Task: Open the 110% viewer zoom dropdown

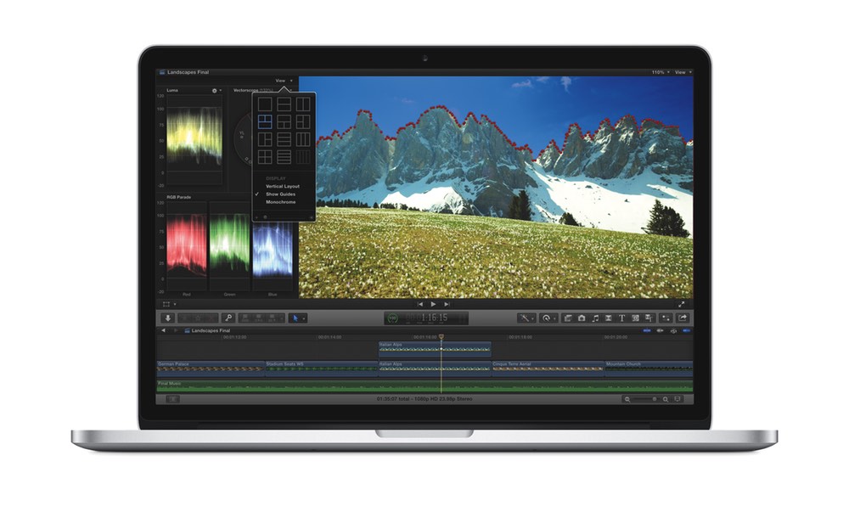Action: [660, 72]
